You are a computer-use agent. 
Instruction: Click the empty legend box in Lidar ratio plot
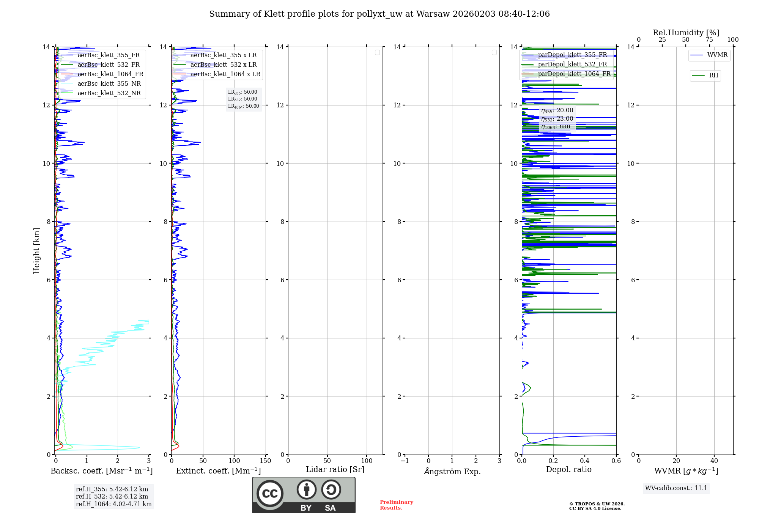tap(377, 52)
